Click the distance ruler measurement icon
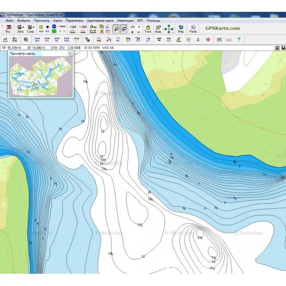This screenshot has height=286, width=286. point(169,39)
